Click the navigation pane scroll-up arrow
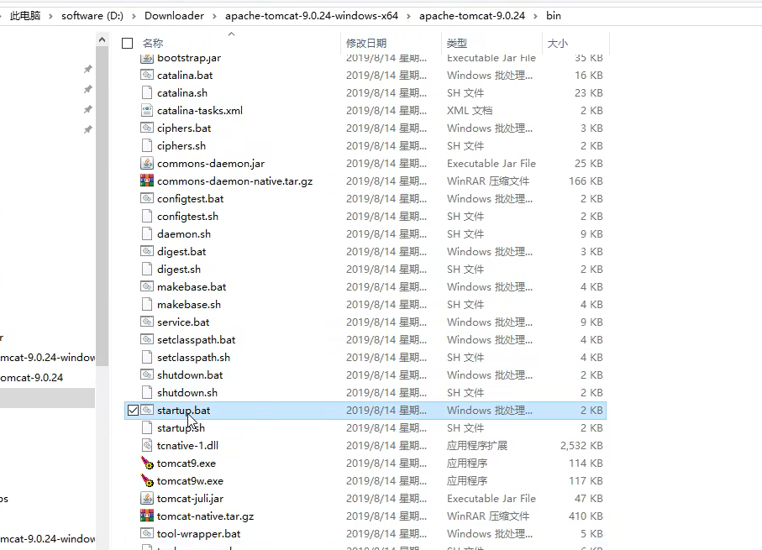 [x=102, y=39]
